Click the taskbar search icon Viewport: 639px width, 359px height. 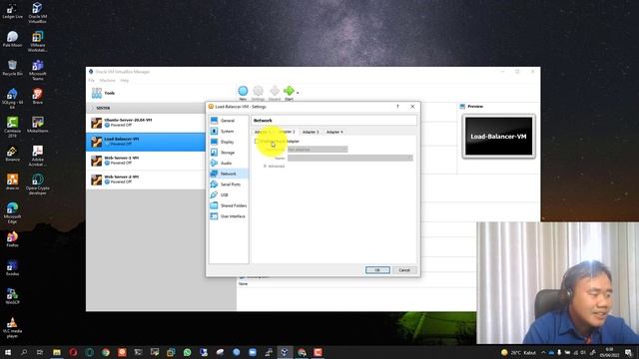point(24,352)
